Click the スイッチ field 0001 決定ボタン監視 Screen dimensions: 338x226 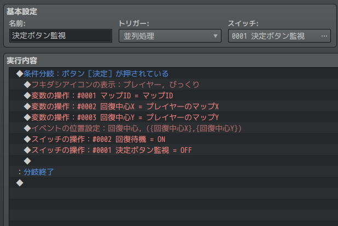[x=279, y=35]
